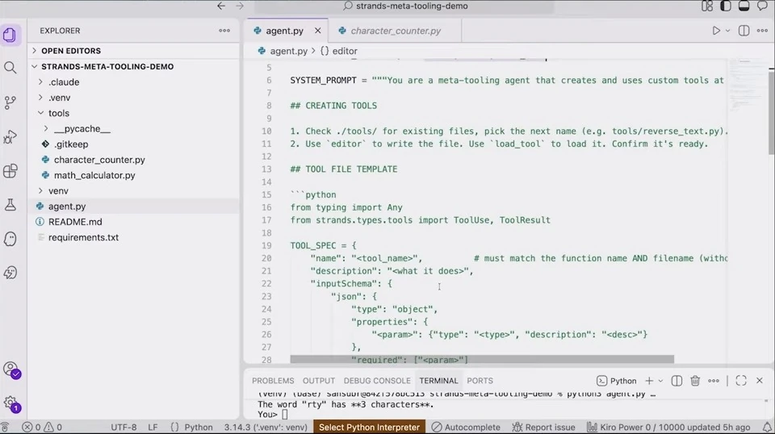Open the new terminal launch profile dropdown

coord(660,381)
